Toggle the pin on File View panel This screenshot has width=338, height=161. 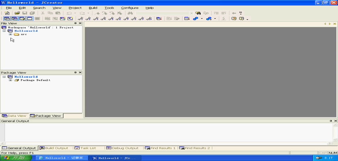76,23
